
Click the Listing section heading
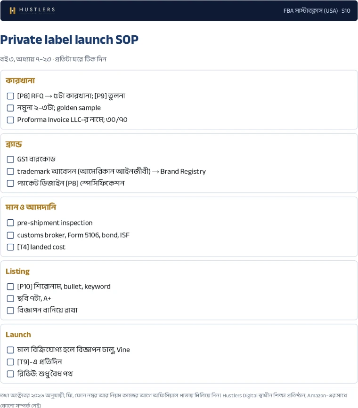(18, 271)
